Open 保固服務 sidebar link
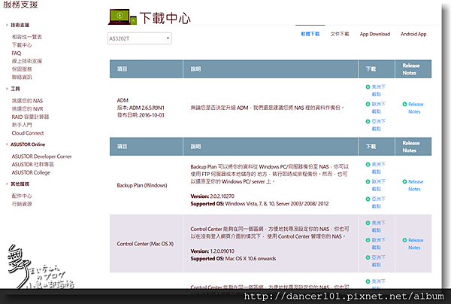This screenshot has height=304, width=451. (22, 69)
